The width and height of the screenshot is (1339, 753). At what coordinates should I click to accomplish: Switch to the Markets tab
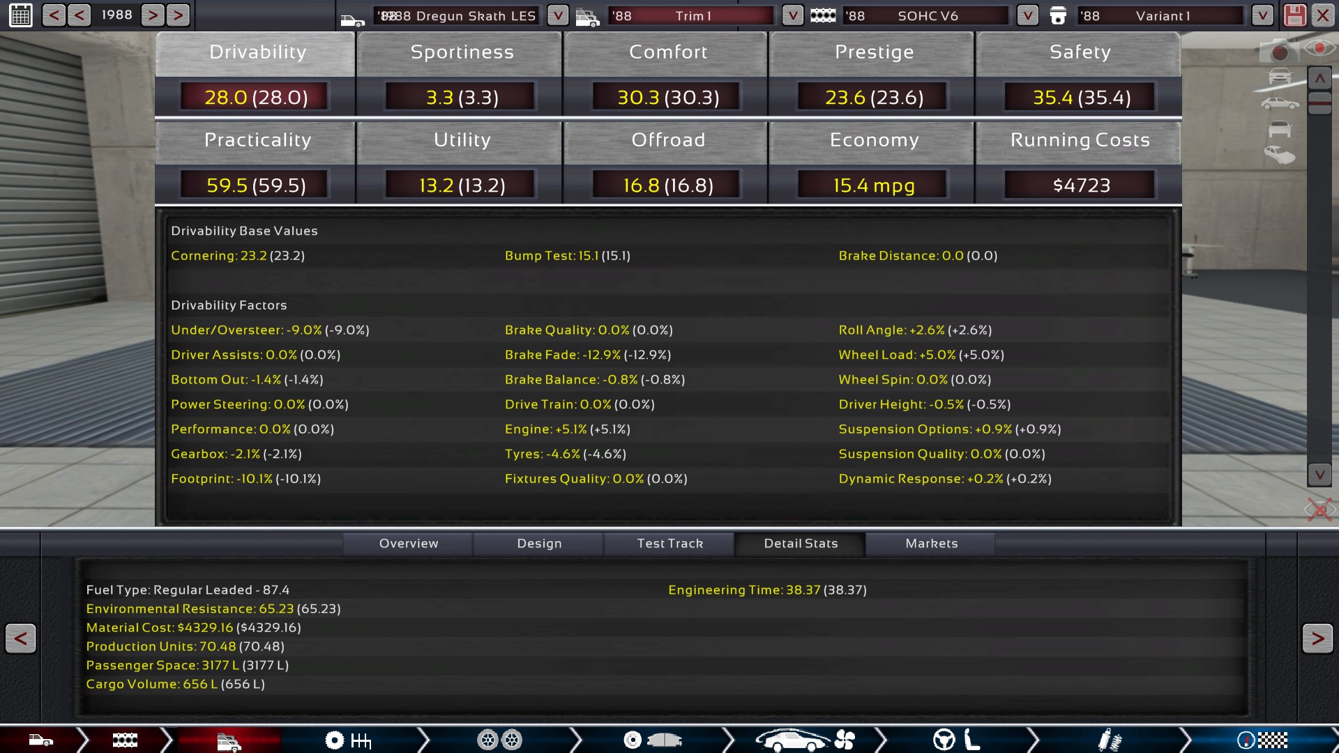931,543
